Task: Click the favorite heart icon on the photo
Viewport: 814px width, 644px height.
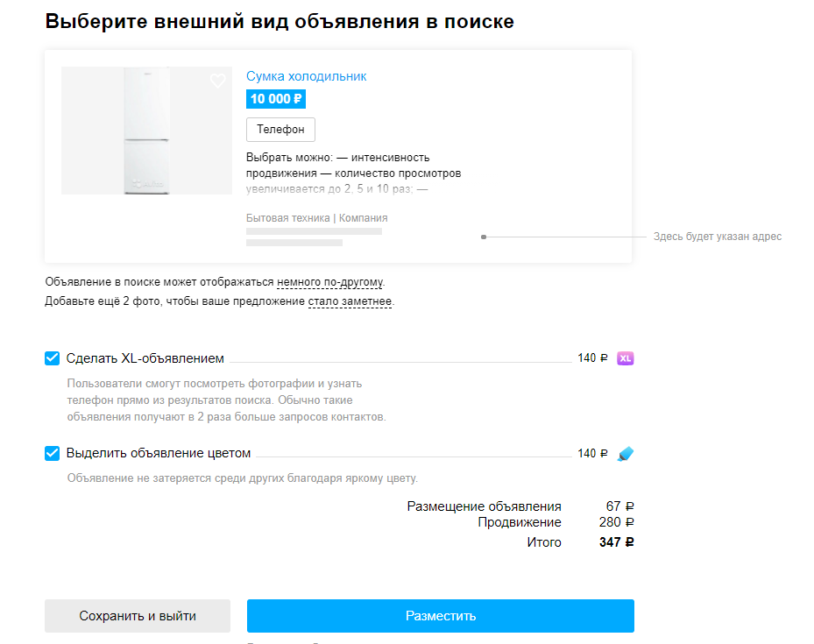Action: [x=217, y=81]
